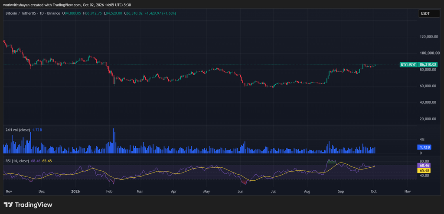This screenshot has width=444, height=214.
Task: Click the 80,000.00 price axis label
Action: (x=428, y=70)
